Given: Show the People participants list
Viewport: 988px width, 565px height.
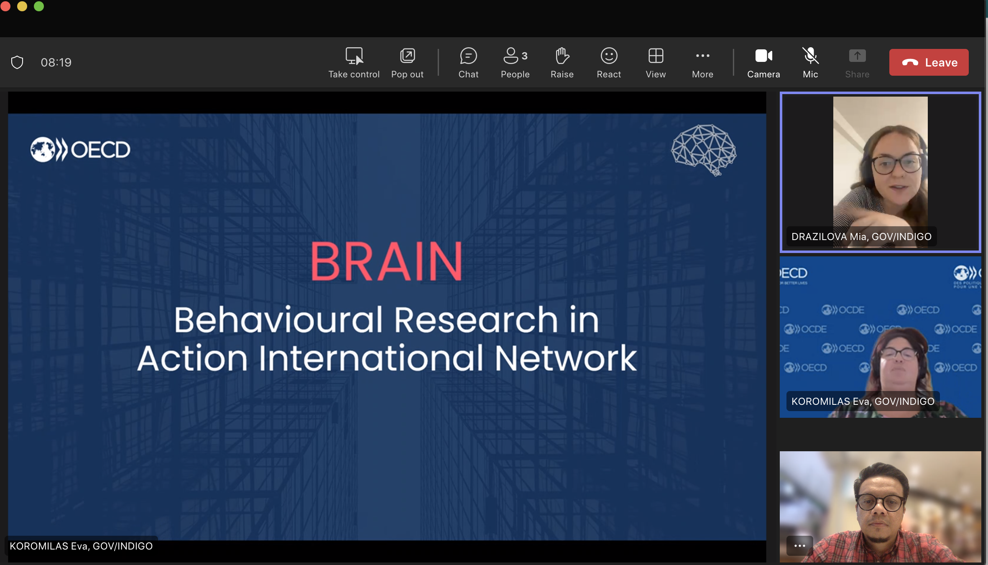Looking at the screenshot, I should [515, 63].
